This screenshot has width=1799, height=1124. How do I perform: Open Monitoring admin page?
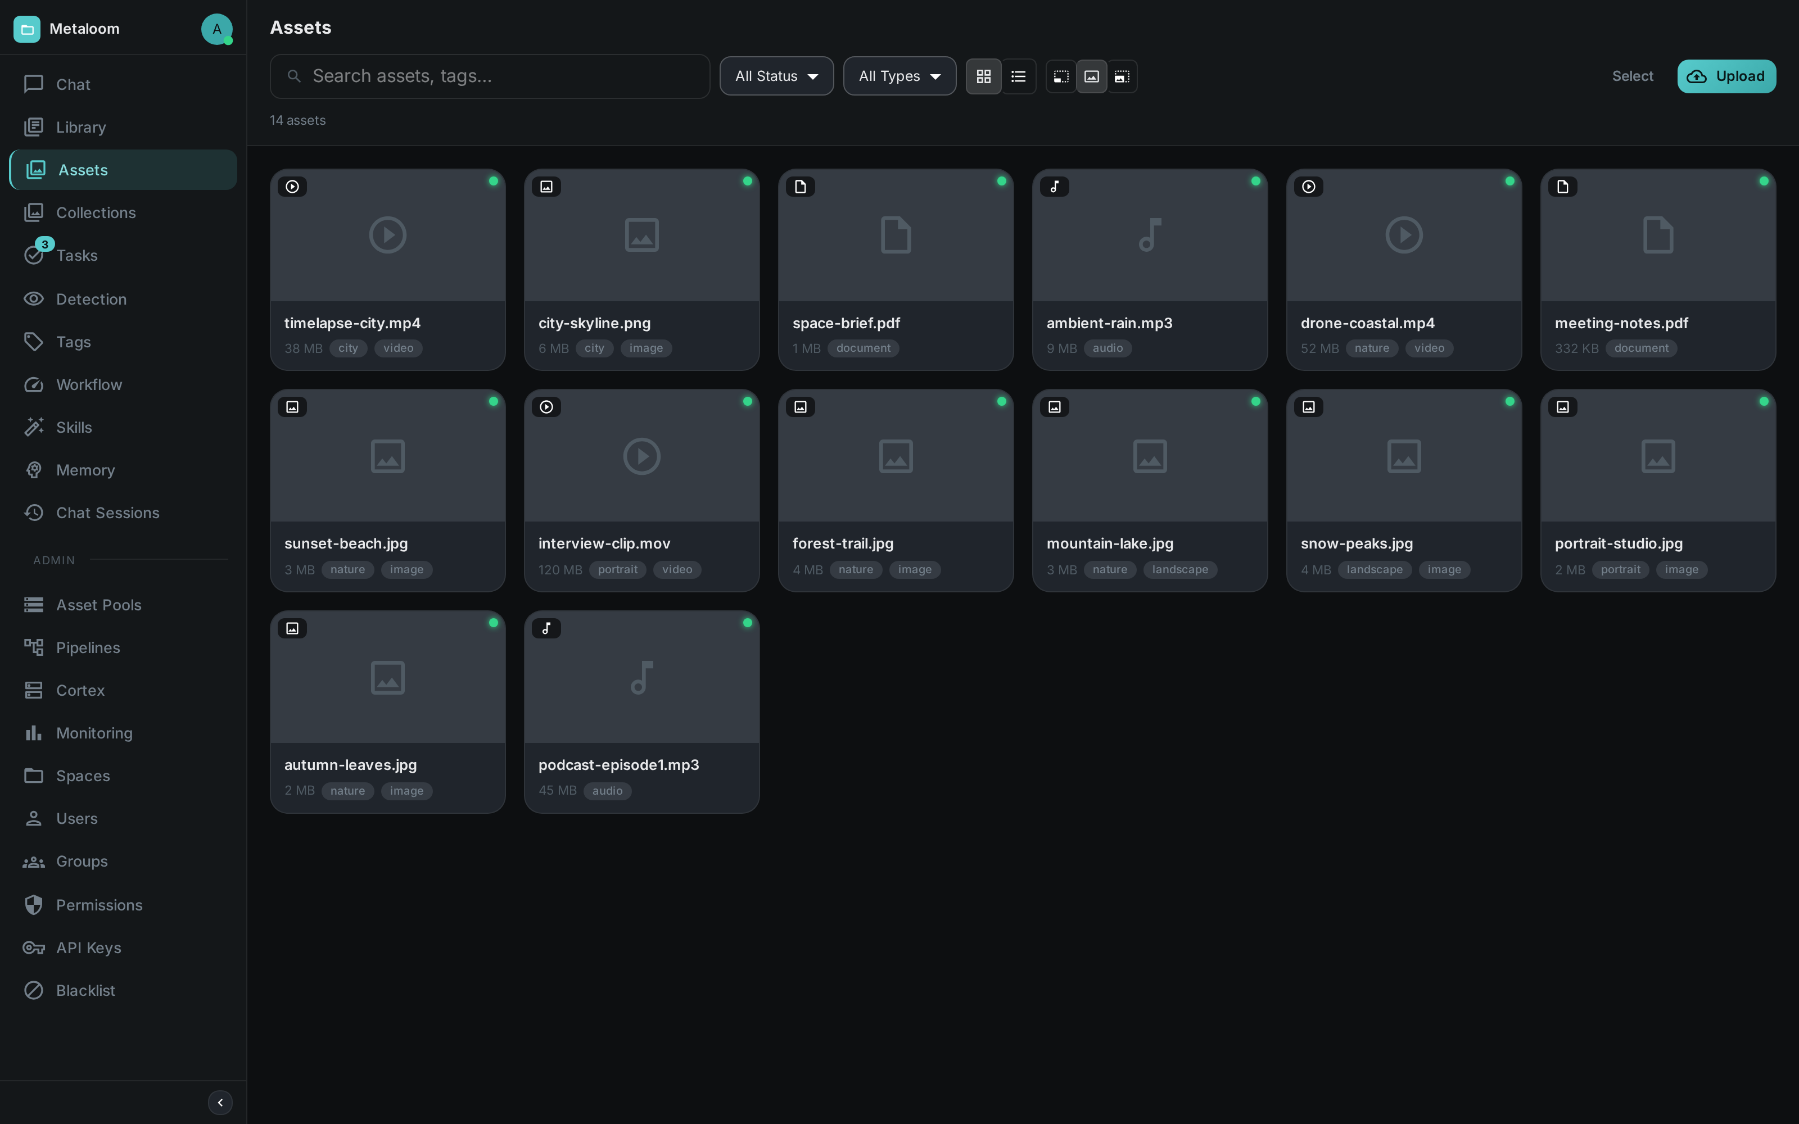[x=123, y=733]
